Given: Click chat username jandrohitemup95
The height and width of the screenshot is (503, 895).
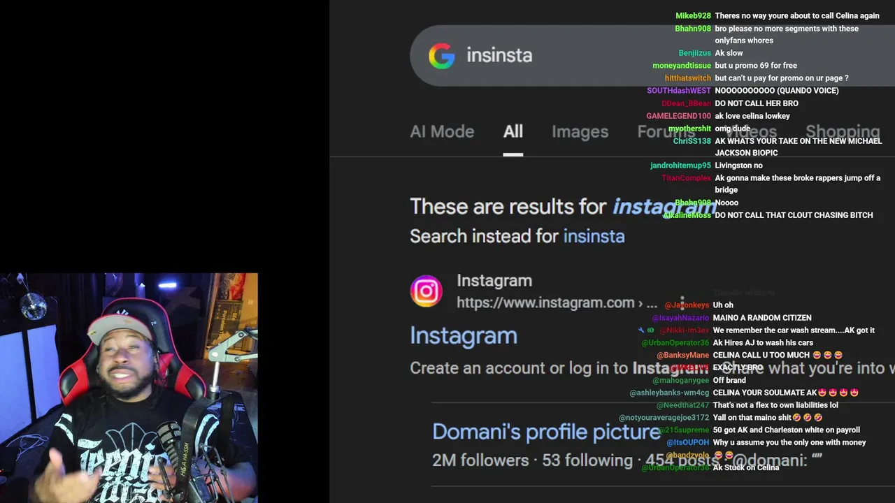Looking at the screenshot, I should (680, 166).
